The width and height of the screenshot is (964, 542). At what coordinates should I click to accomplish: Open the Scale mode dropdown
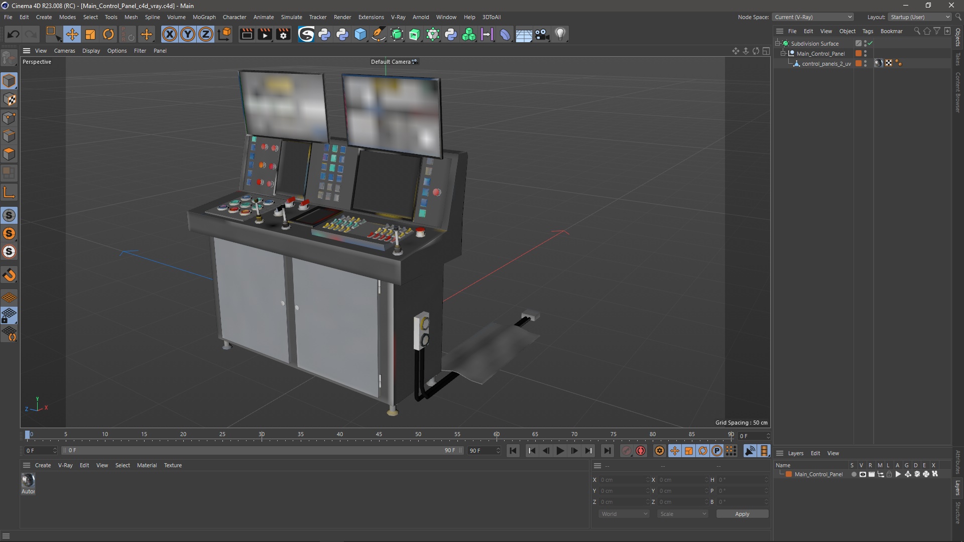(x=682, y=514)
